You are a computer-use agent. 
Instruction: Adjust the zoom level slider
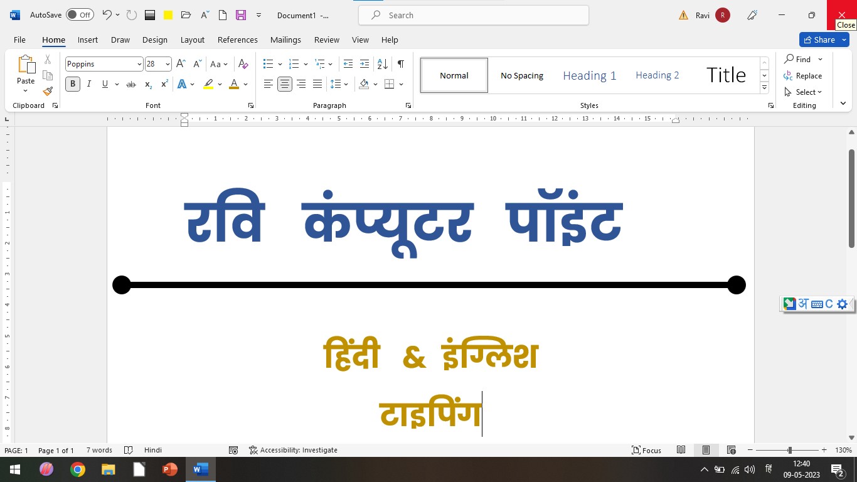coord(789,450)
